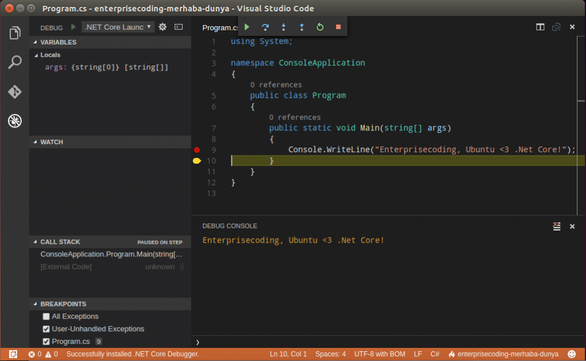Screen dimensions: 586x361
Task: Uncheck User-Unhandled Exceptions breakpoint
Action: tap(46, 329)
